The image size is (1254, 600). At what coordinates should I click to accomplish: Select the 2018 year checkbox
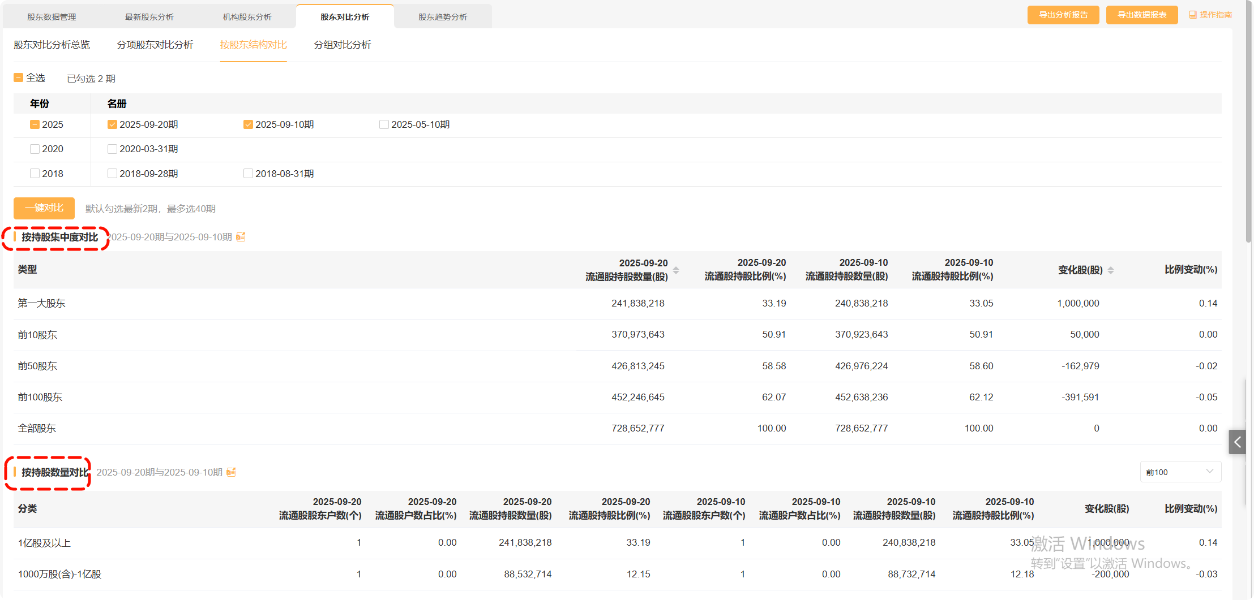(35, 174)
